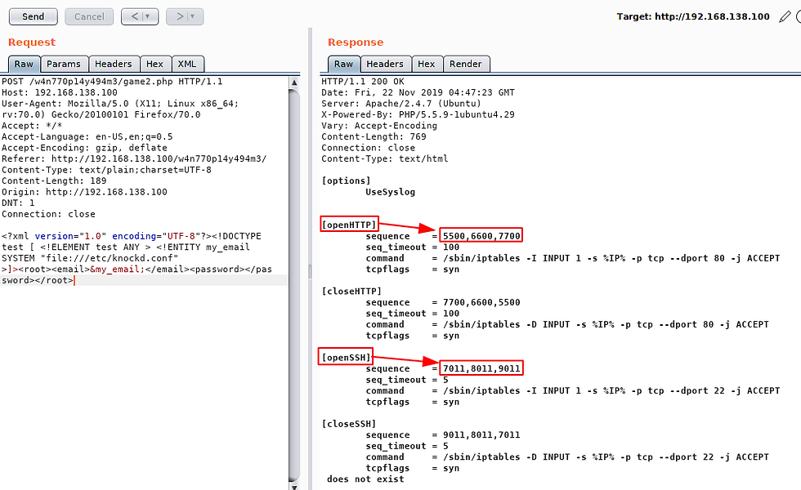Click the 7700,6600,5500 sequence value
This screenshot has width=801, height=490.
click(481, 303)
